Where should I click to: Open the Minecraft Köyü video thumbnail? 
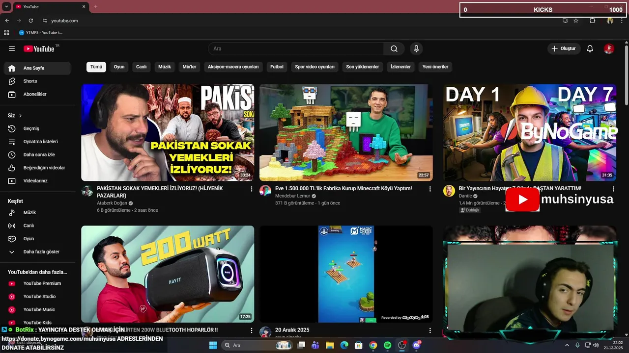click(x=346, y=132)
